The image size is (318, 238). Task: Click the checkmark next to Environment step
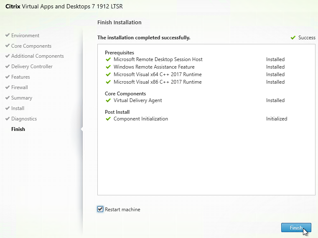[8, 36]
